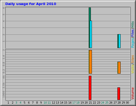This screenshot has height=106, width=136.
Task: Click day 11 on the x-axis
Action: [x=49, y=103]
